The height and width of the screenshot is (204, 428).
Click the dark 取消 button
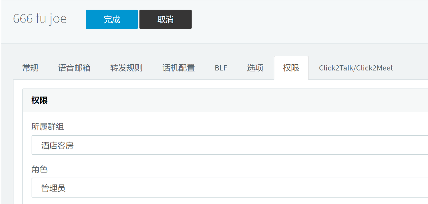click(x=166, y=19)
